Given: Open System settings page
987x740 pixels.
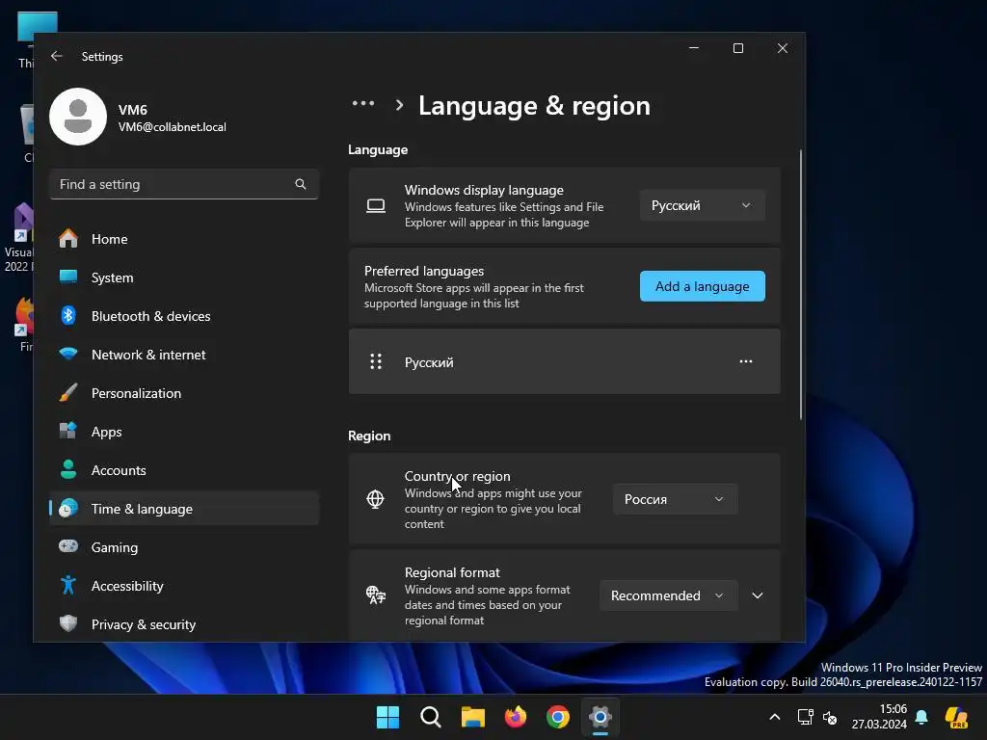Looking at the screenshot, I should click(x=184, y=277).
